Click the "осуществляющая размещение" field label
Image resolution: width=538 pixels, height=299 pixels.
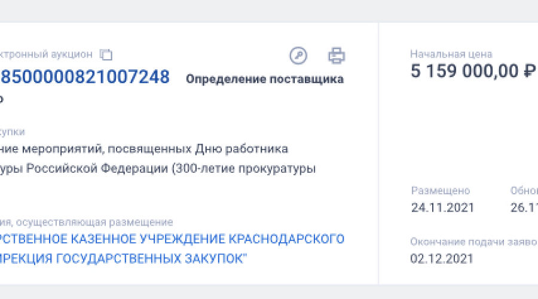pyautogui.click(x=87, y=222)
